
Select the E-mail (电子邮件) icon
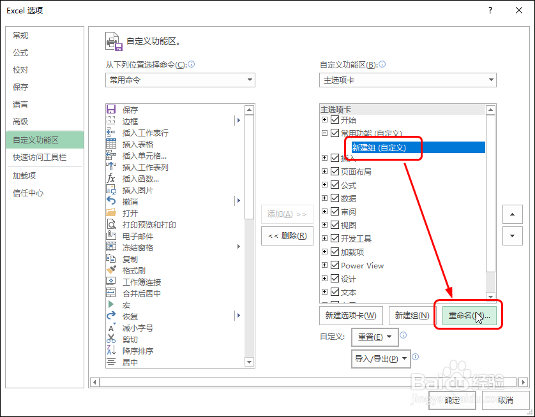[111, 235]
